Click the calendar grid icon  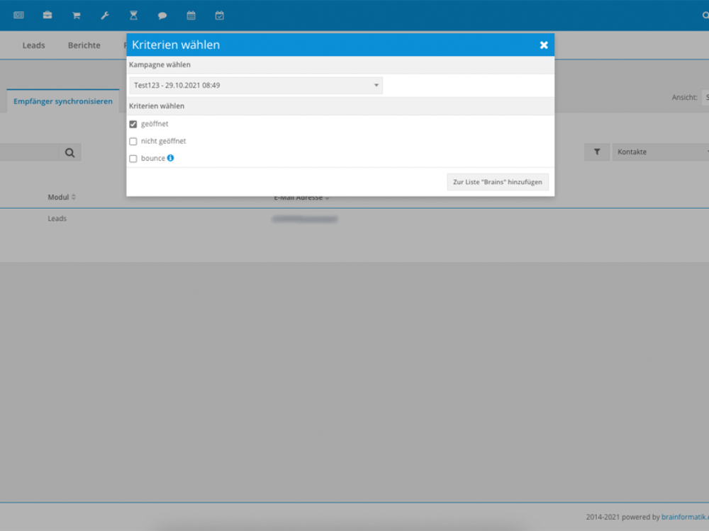[191, 15]
